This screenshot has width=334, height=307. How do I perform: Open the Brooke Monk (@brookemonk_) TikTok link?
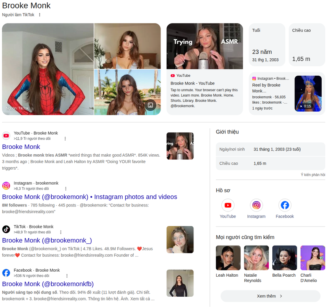[47, 240]
